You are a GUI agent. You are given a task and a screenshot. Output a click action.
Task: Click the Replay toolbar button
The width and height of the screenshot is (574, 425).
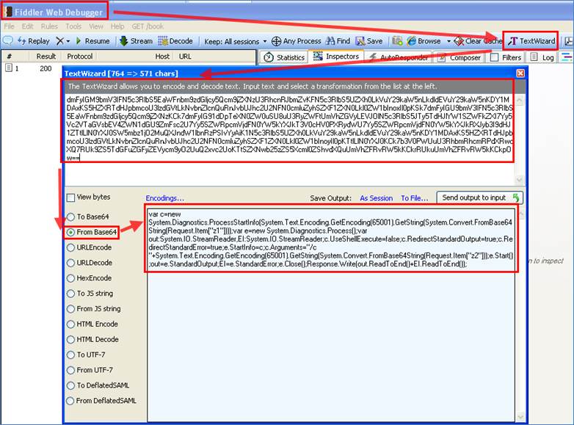(x=33, y=41)
